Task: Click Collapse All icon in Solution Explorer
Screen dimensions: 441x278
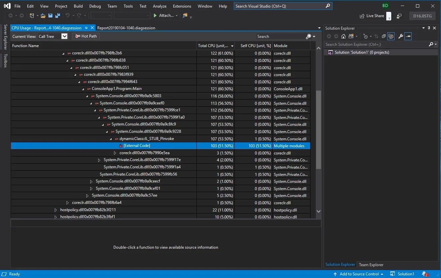Action: coord(384,36)
